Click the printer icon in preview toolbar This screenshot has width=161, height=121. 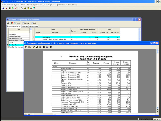[40, 47]
